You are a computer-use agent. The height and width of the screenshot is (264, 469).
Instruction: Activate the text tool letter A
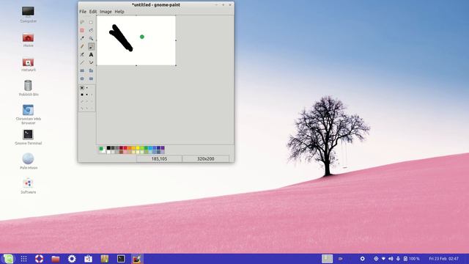coord(91,54)
